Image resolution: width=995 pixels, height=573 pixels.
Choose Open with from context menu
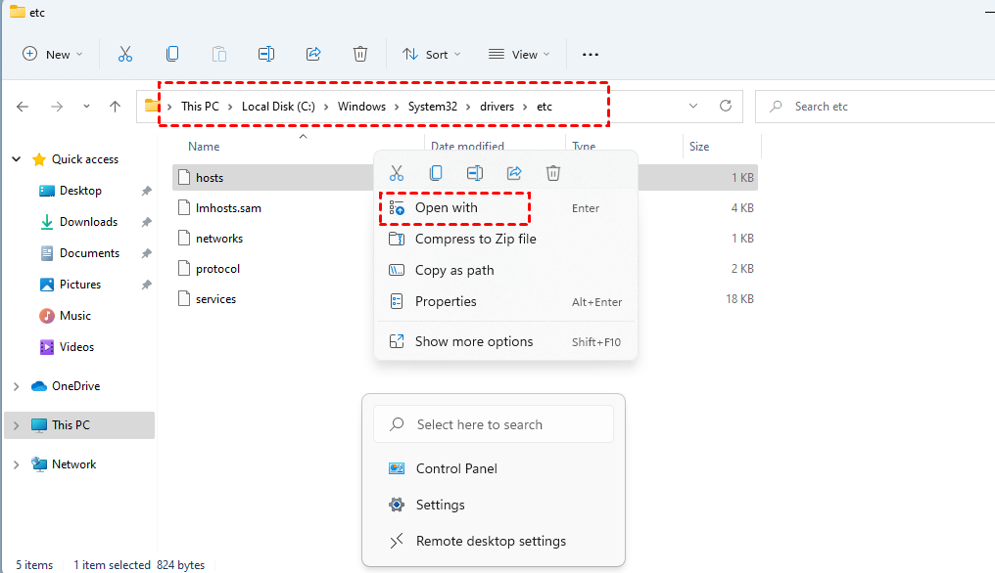tap(447, 208)
